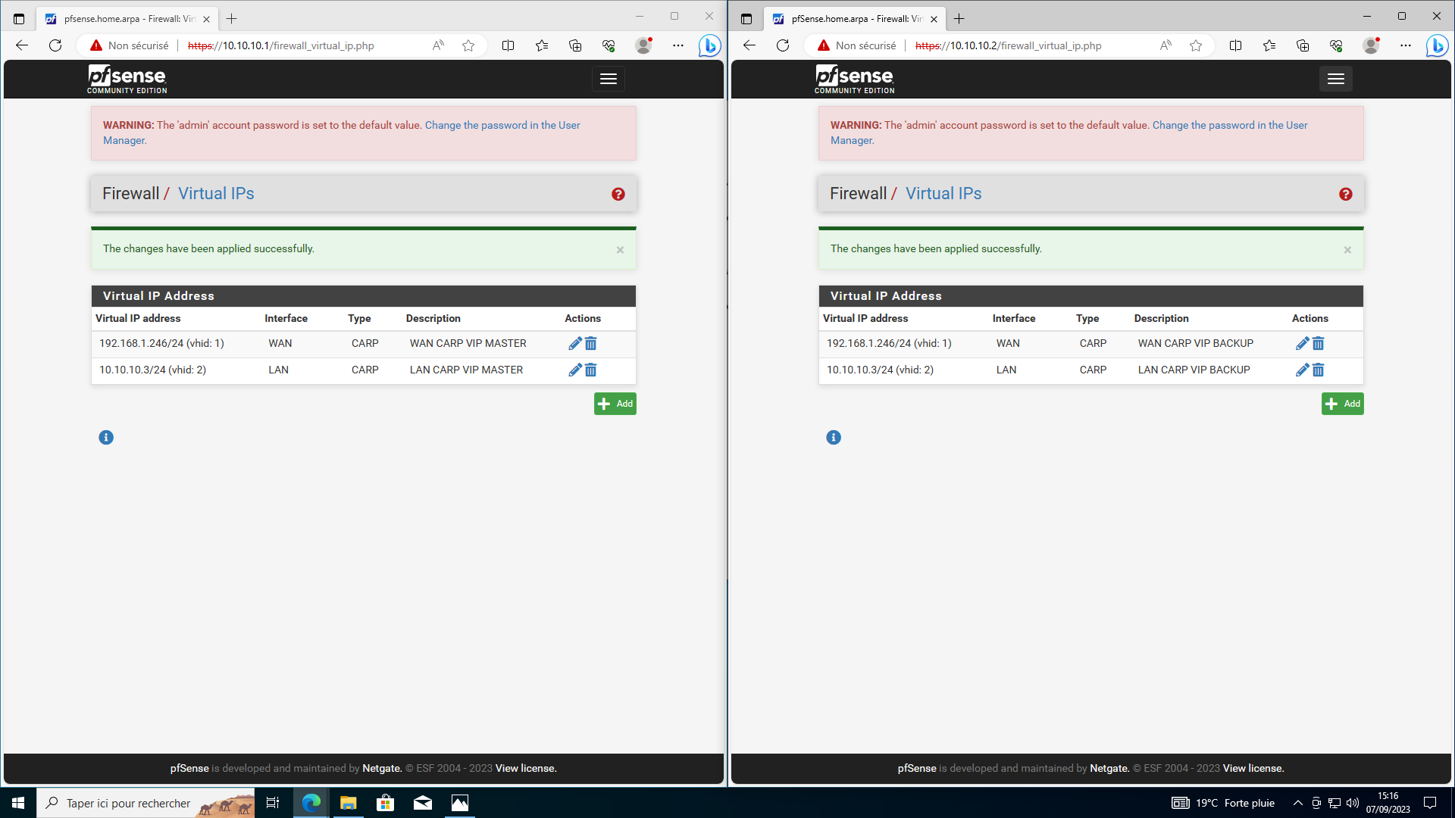Screen dimensions: 1455x818
Task: Expand hamburger menu on left pfSense page
Action: point(608,79)
